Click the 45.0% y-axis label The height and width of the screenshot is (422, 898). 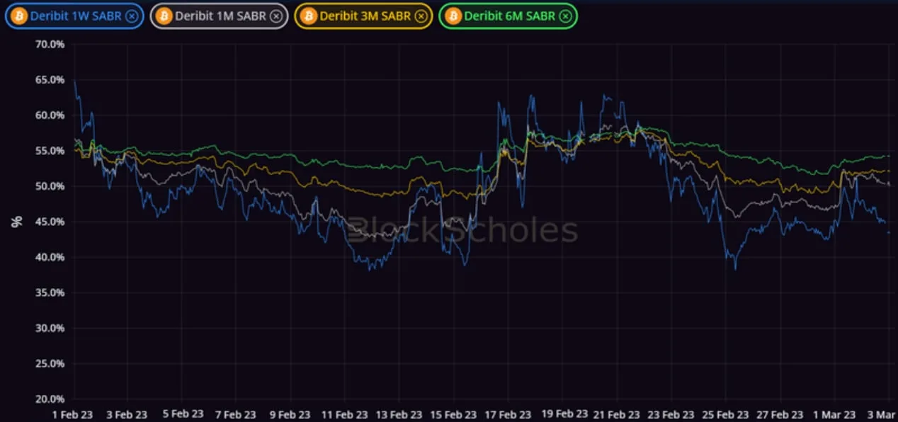pos(50,222)
